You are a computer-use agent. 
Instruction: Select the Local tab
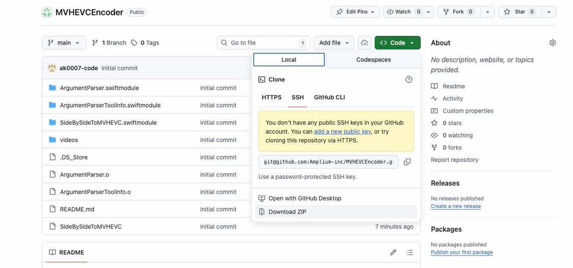click(x=289, y=60)
